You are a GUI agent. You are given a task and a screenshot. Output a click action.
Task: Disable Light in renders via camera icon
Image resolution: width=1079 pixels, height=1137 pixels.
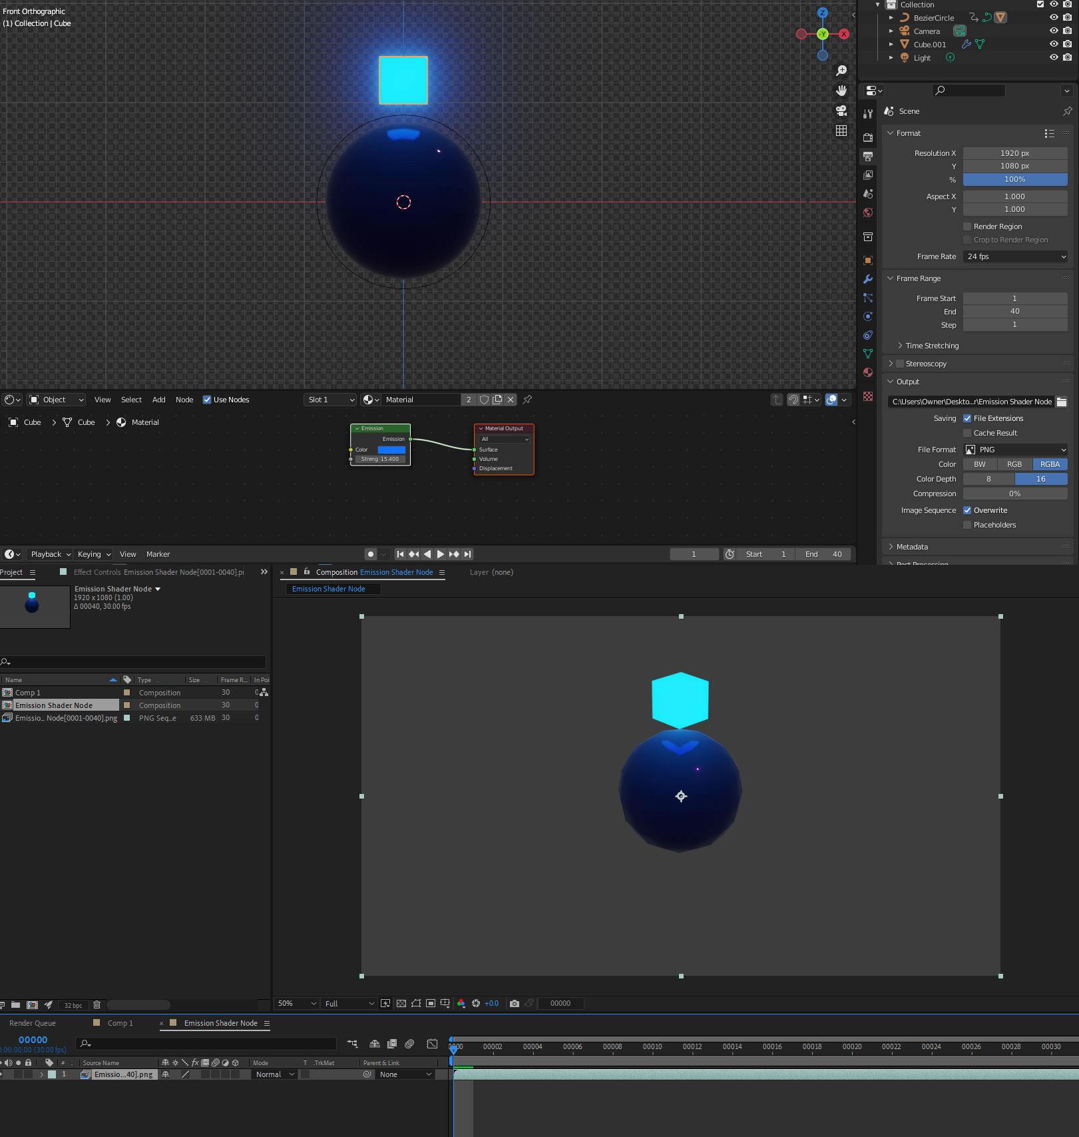point(1067,57)
